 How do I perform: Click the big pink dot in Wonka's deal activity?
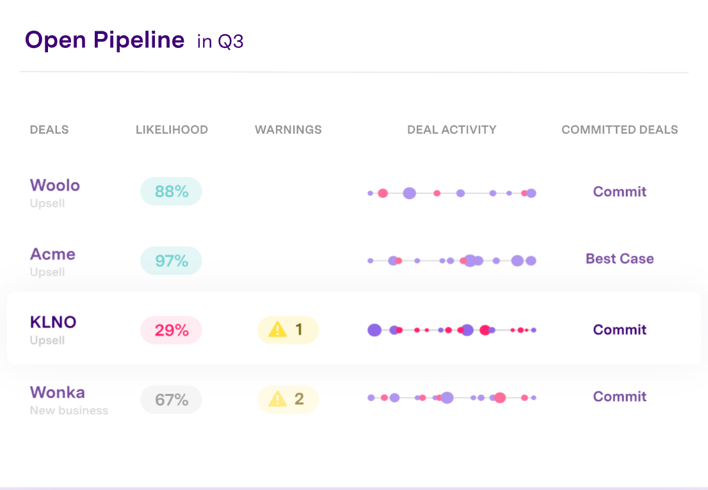(499, 398)
